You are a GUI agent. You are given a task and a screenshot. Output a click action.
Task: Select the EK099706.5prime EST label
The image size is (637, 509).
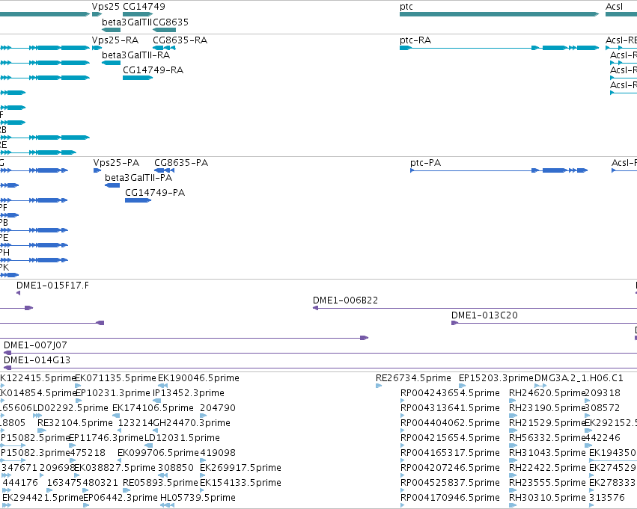[158, 453]
